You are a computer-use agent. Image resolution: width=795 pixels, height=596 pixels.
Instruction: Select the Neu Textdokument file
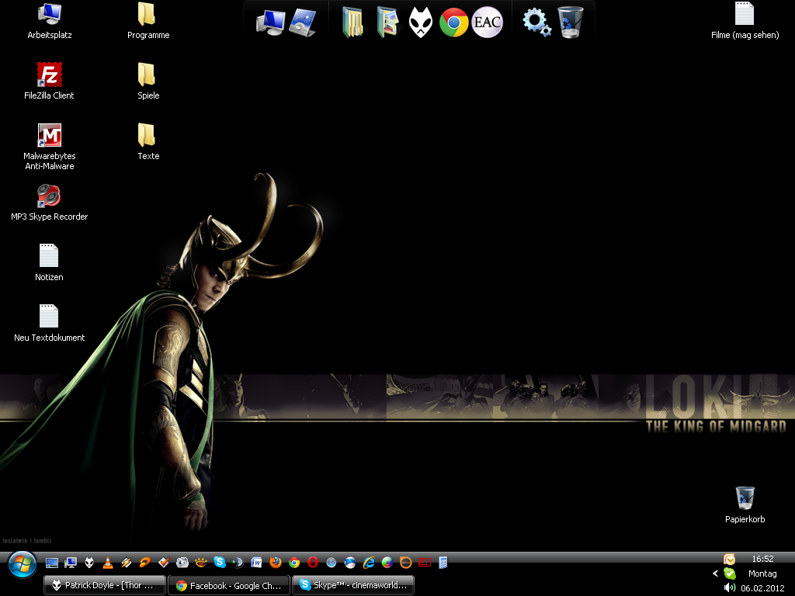[x=49, y=324]
